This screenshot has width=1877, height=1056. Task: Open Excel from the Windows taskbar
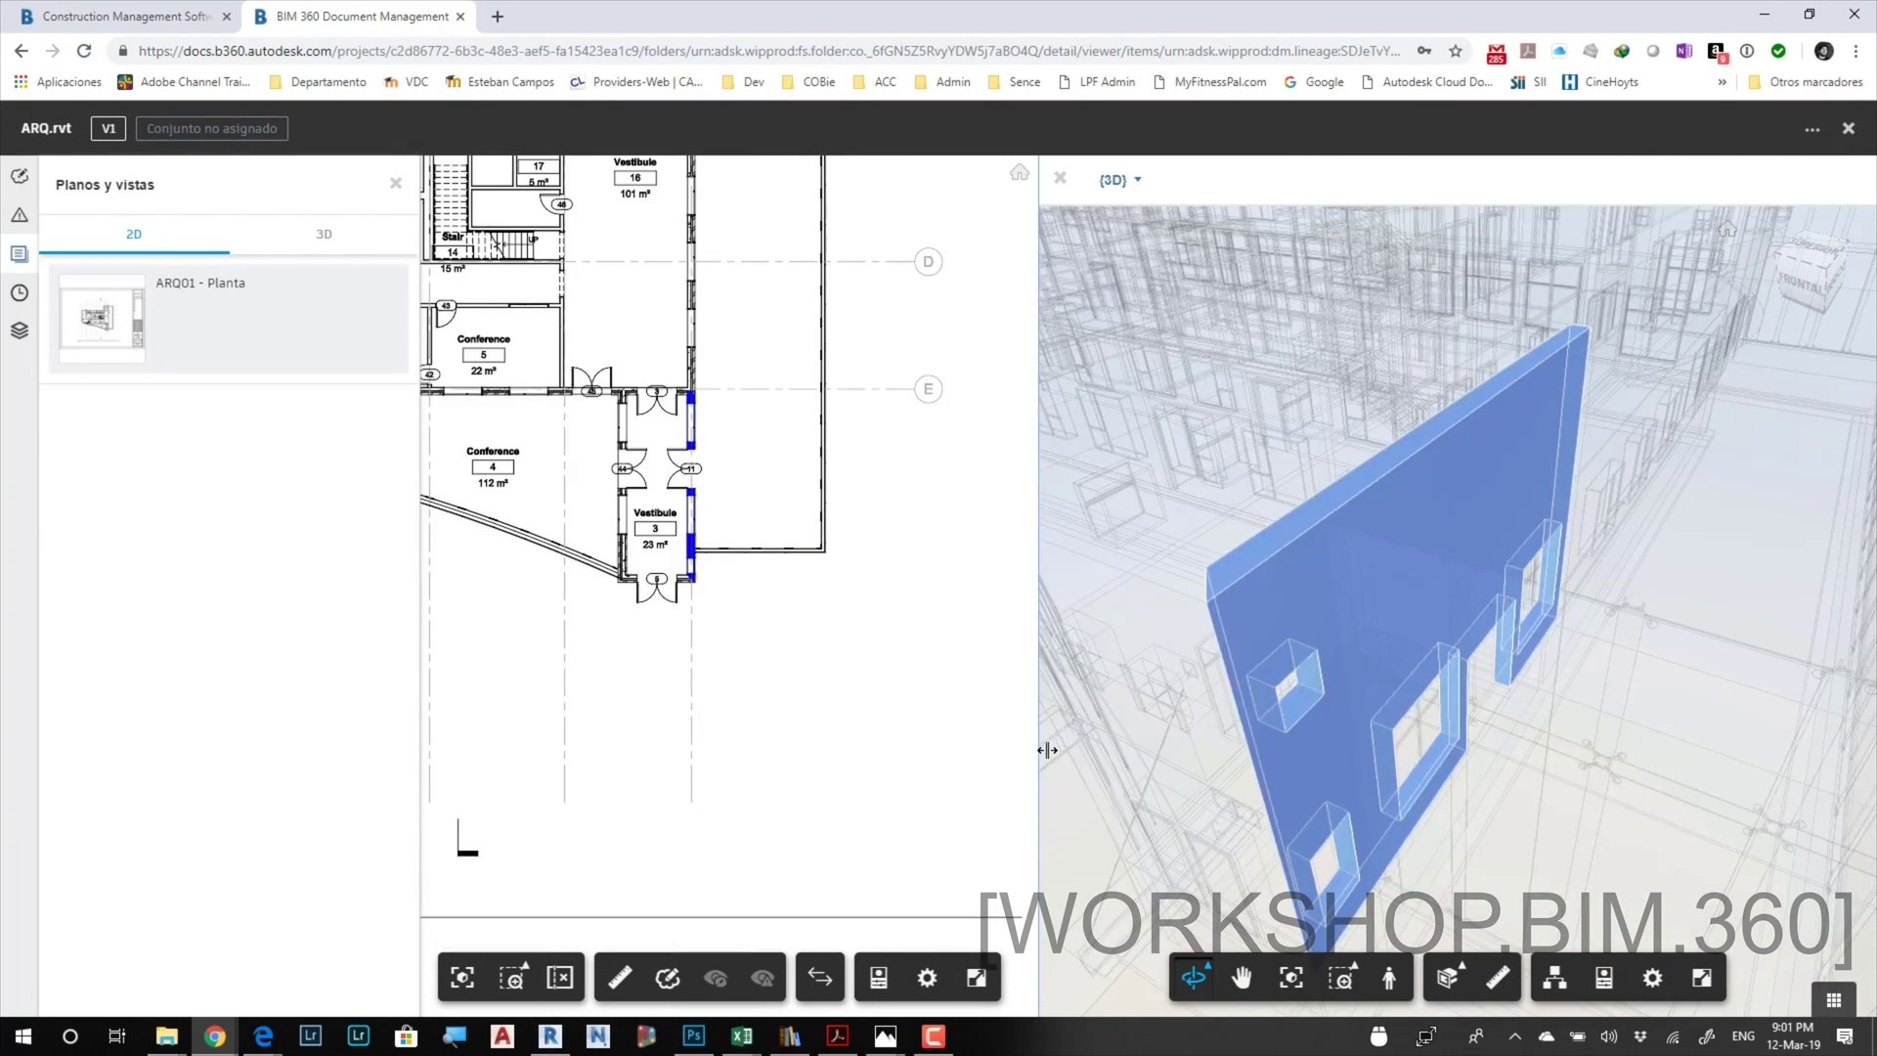coord(741,1036)
